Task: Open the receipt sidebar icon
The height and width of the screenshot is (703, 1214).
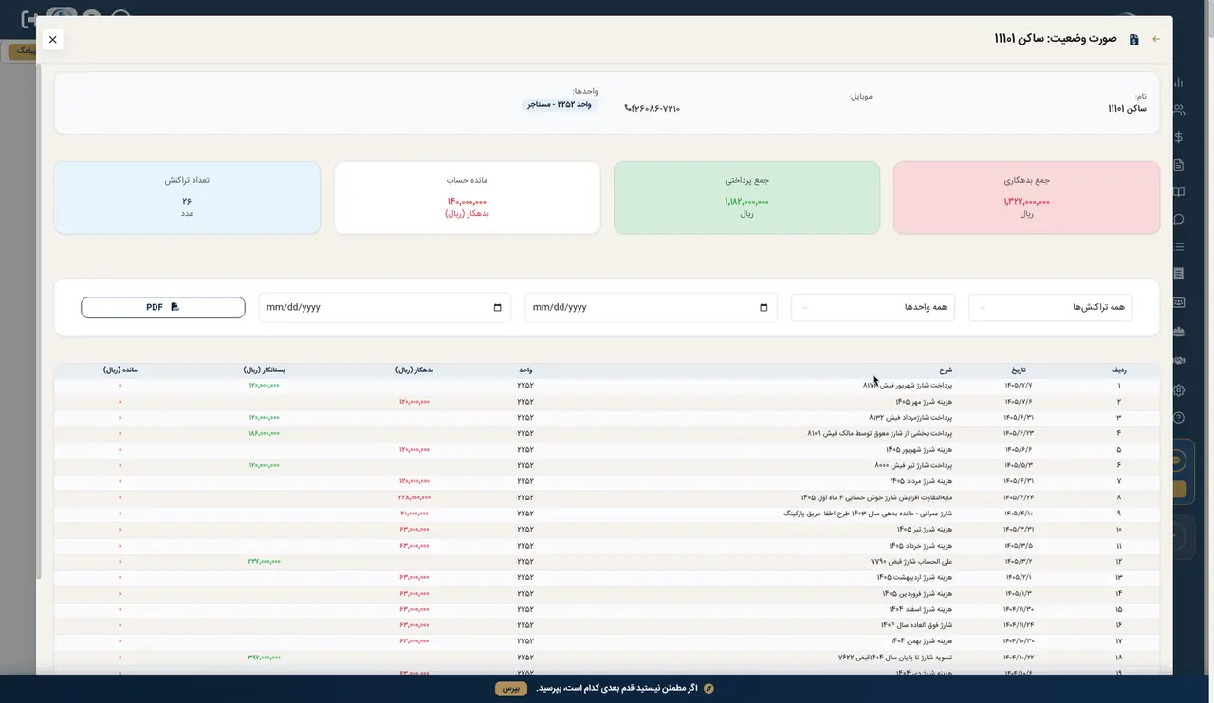Action: click(1179, 275)
